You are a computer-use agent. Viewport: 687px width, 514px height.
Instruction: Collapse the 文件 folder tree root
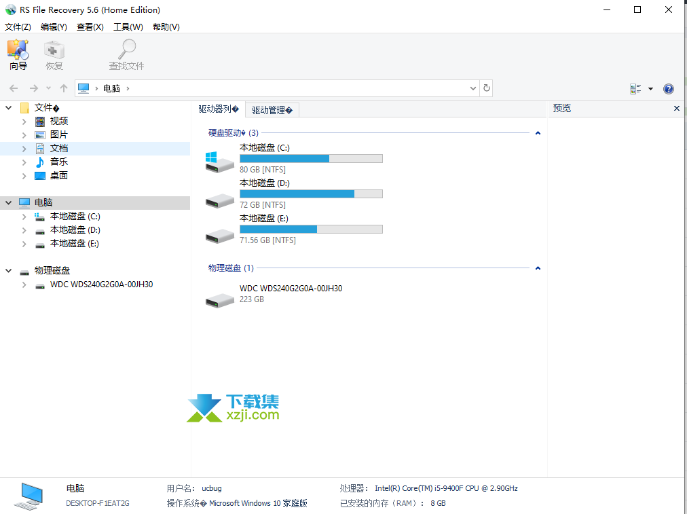click(8, 108)
